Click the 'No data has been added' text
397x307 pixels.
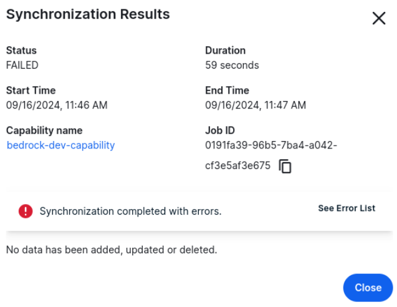tap(112, 250)
